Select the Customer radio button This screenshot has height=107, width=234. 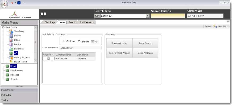point(64,41)
